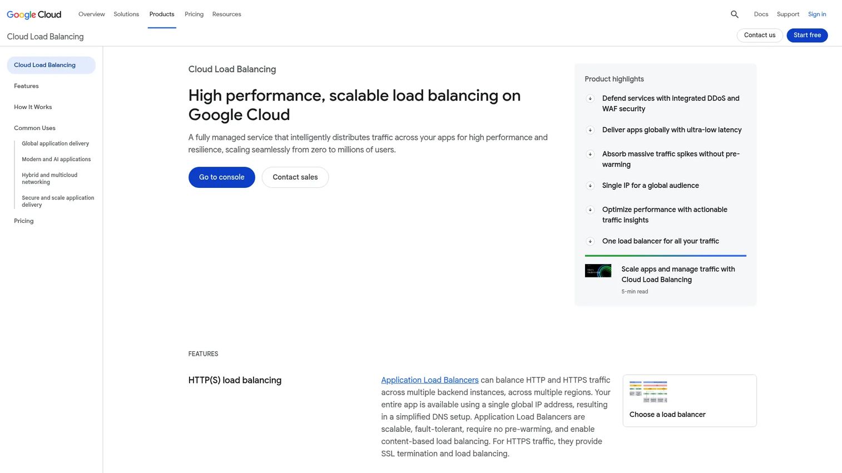This screenshot has height=473, width=842.
Task: Open the search magnifier icon
Action: (735, 14)
